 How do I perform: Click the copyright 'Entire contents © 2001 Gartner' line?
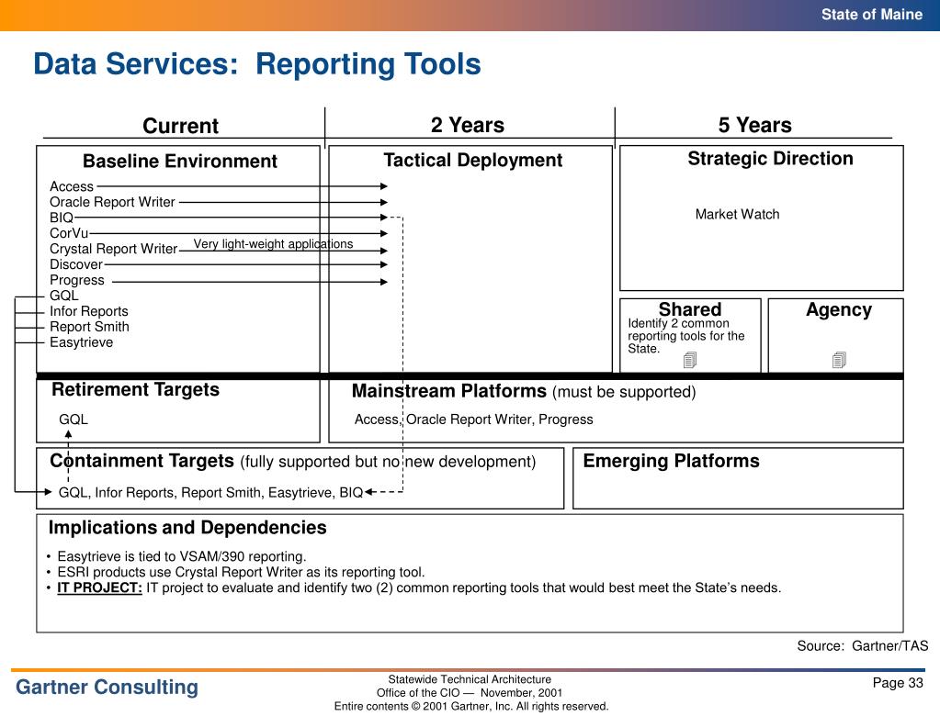click(x=471, y=707)
